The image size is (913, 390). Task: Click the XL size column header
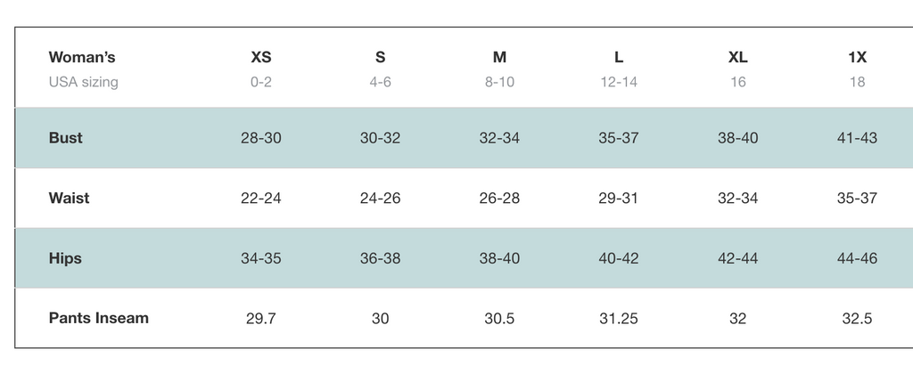tap(737, 57)
